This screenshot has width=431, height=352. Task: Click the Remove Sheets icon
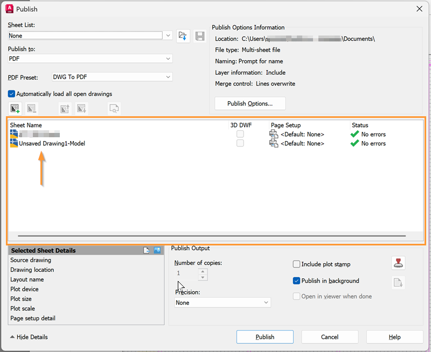pos(31,108)
